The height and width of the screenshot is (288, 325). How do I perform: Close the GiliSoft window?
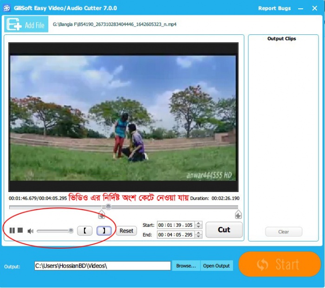point(314,8)
